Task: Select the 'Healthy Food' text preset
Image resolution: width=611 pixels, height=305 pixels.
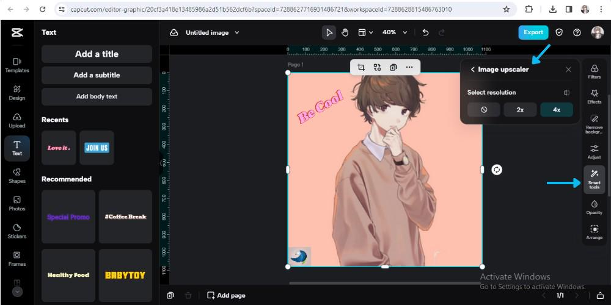Action: pos(68,275)
